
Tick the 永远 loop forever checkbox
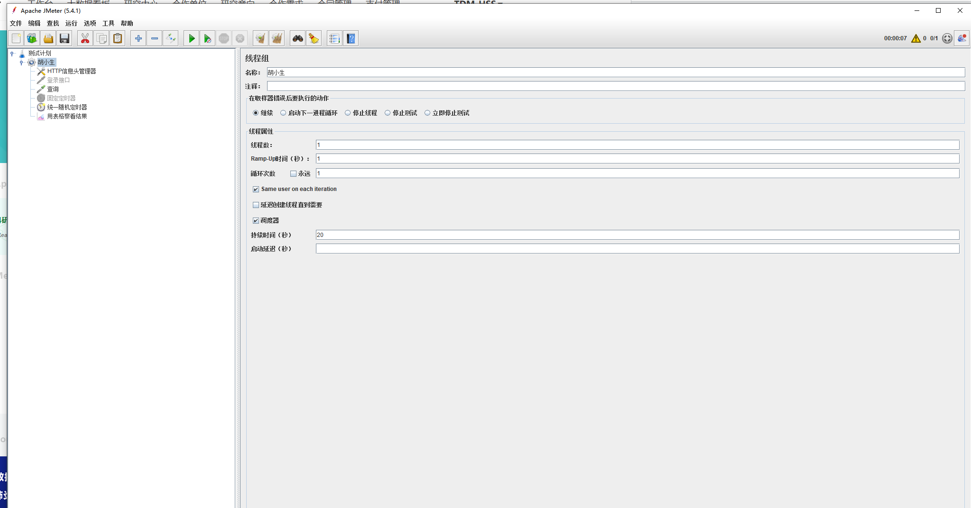(x=293, y=173)
